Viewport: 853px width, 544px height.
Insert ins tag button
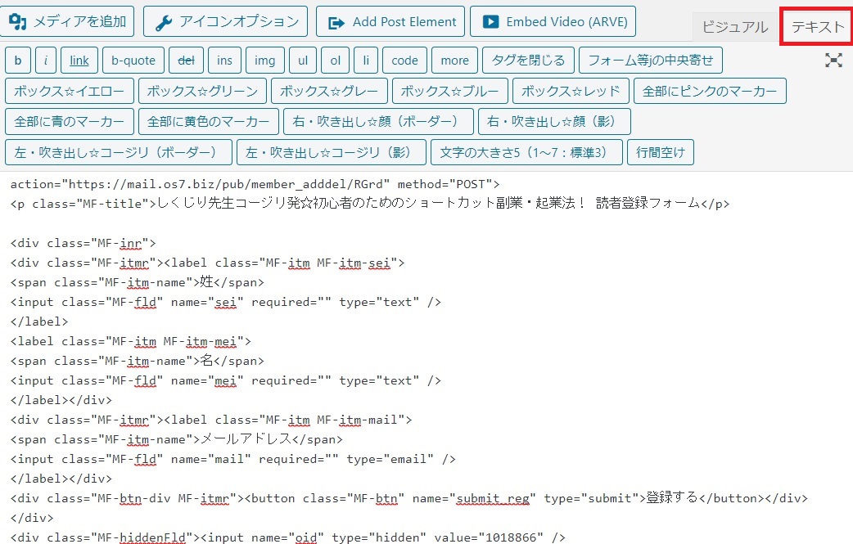(224, 61)
